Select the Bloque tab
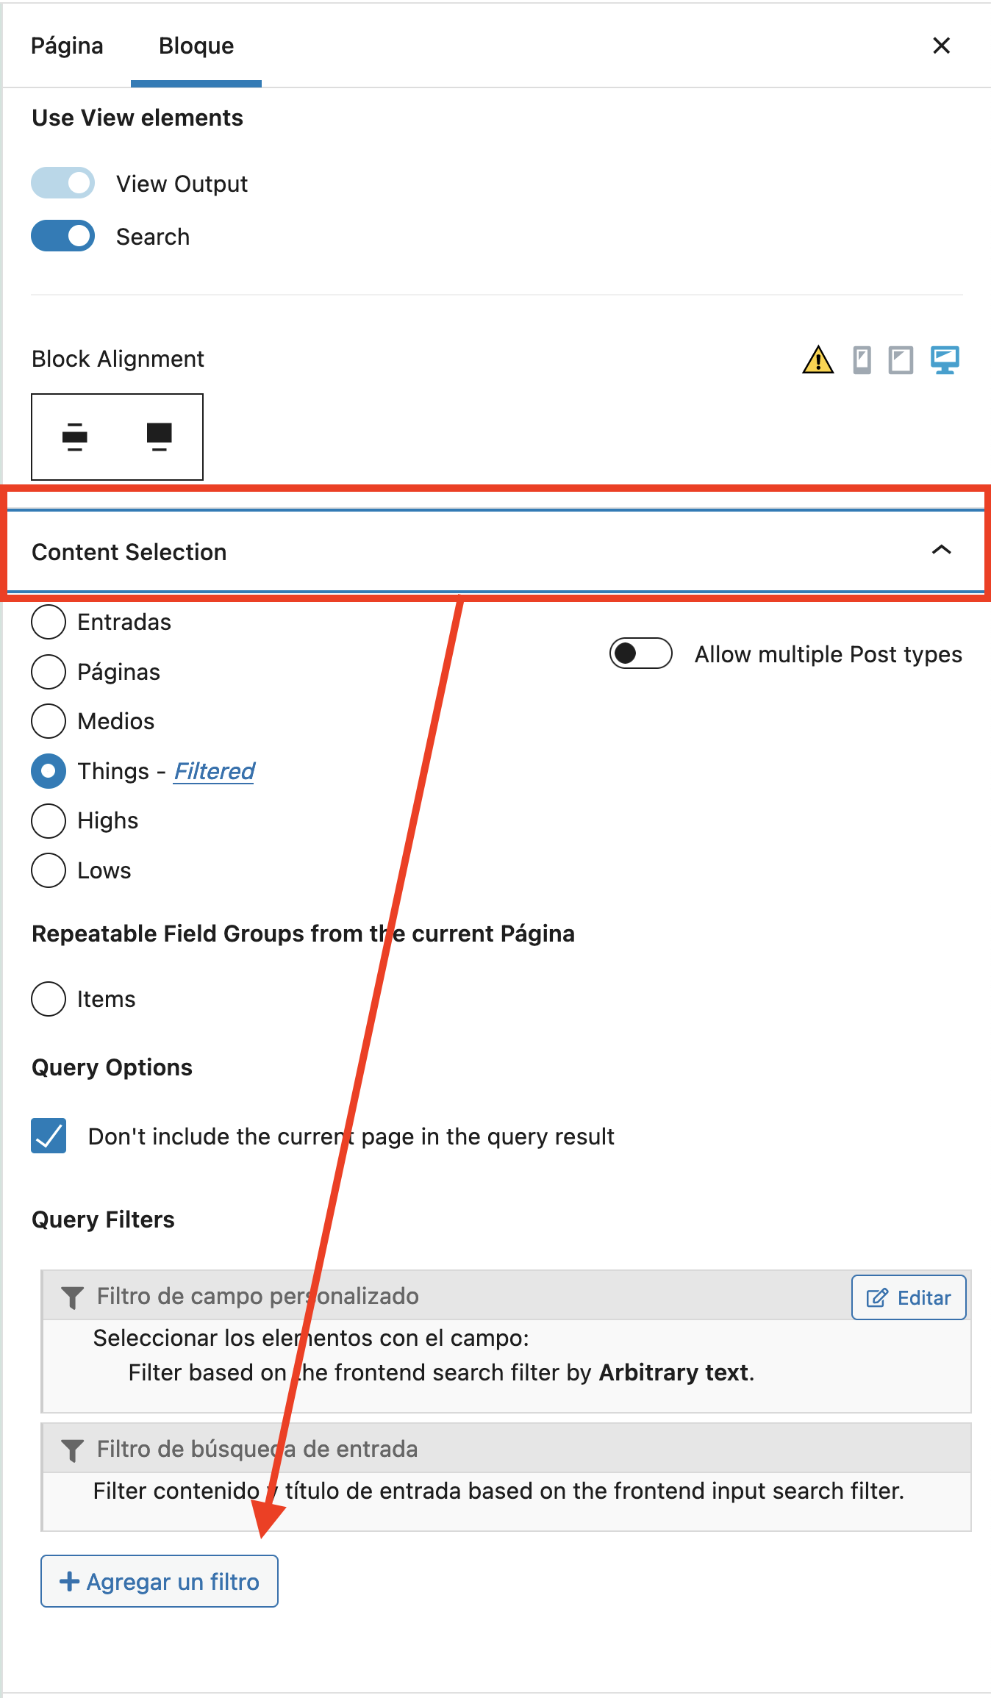The height and width of the screenshot is (1698, 991). (x=196, y=46)
